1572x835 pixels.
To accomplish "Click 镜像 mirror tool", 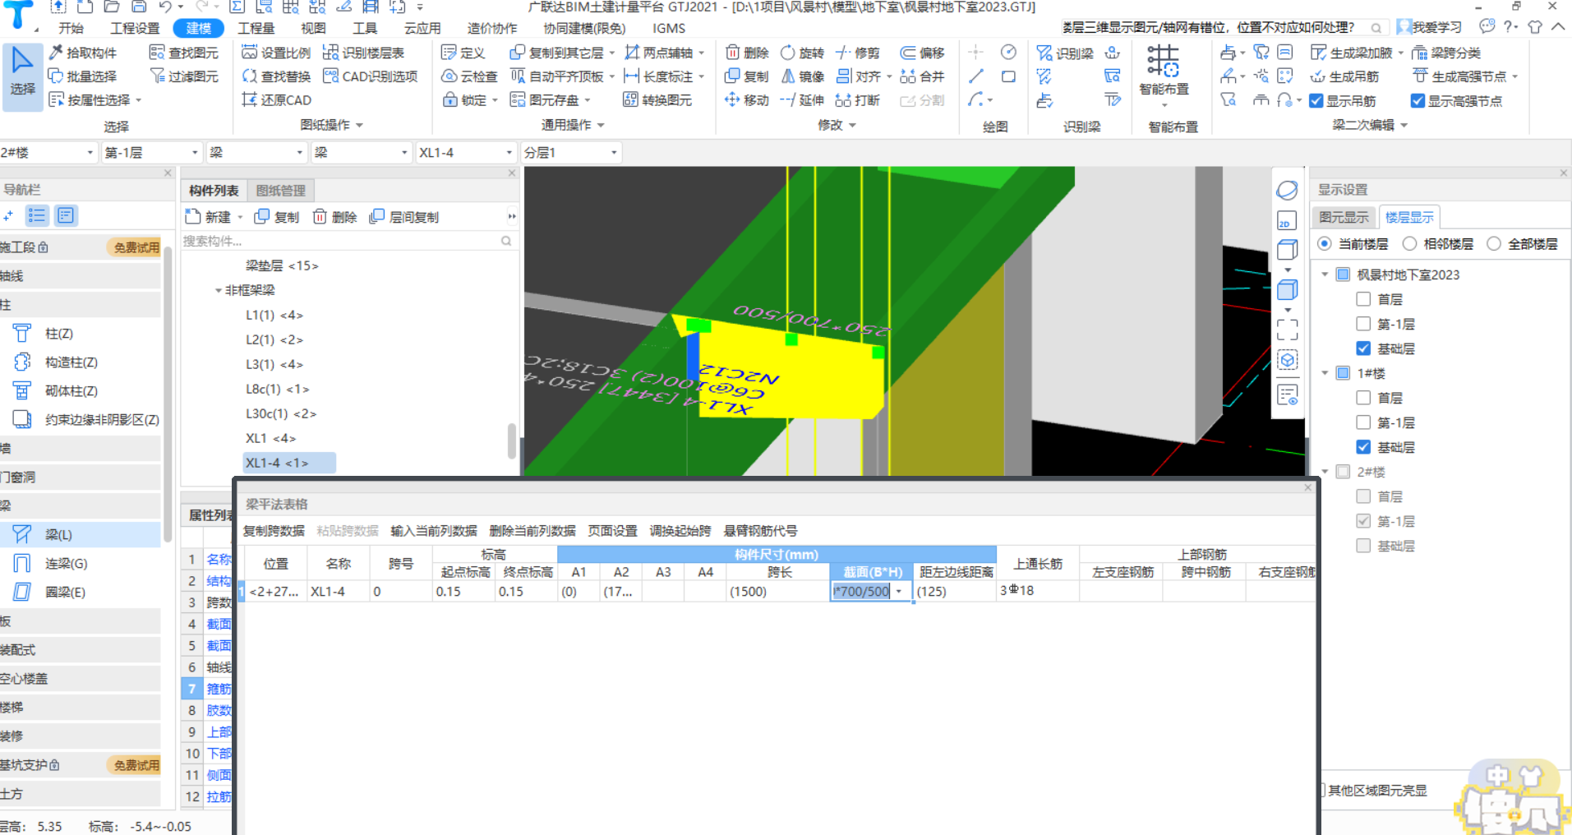I will click(x=802, y=76).
